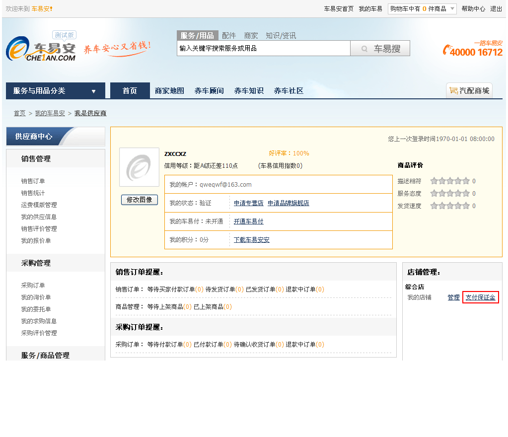This screenshot has width=508, height=437.
Task: Open 销售订单 in the sidebar
Action: pyautogui.click(x=33, y=181)
